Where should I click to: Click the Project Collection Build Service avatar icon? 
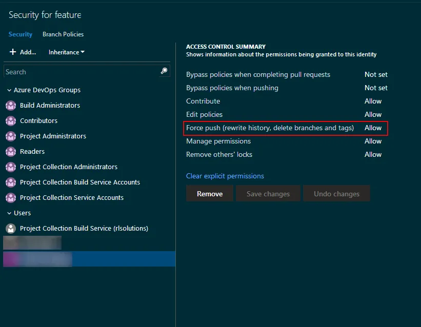point(11,228)
